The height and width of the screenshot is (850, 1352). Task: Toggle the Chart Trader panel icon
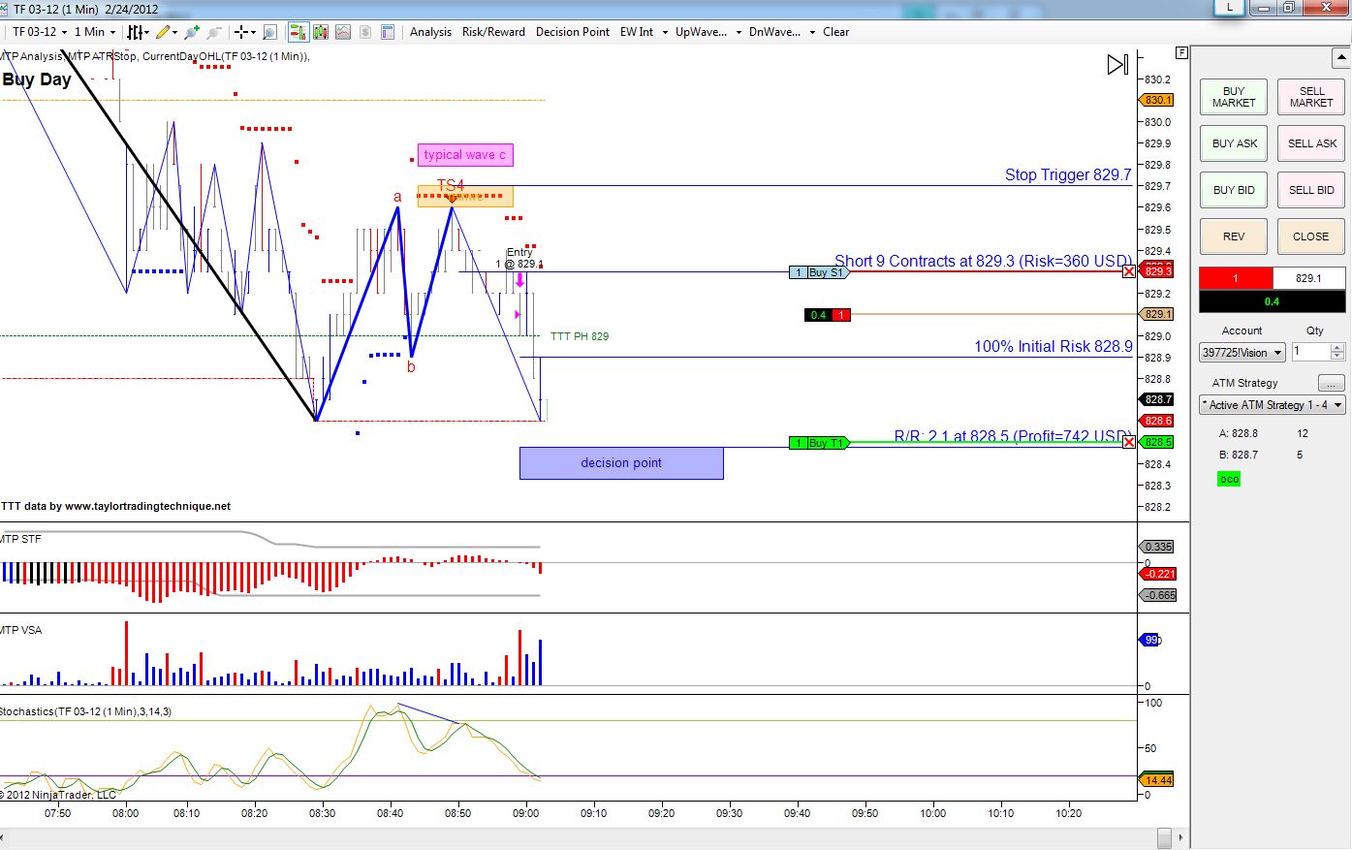click(298, 32)
